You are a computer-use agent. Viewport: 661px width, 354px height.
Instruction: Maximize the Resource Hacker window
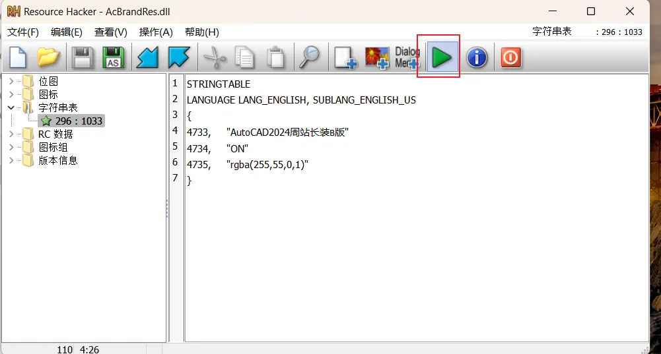(x=591, y=11)
